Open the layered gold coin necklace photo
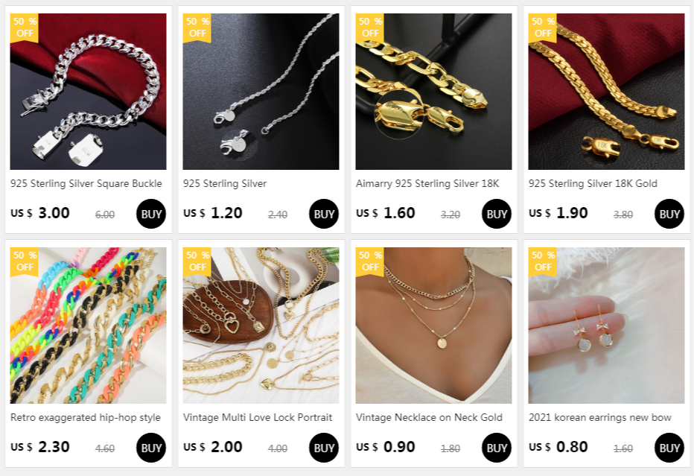 [433, 325]
